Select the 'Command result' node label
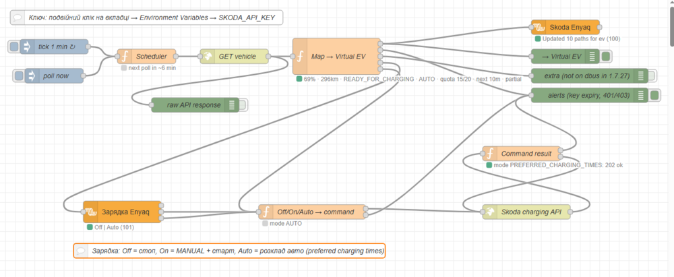 click(526, 153)
